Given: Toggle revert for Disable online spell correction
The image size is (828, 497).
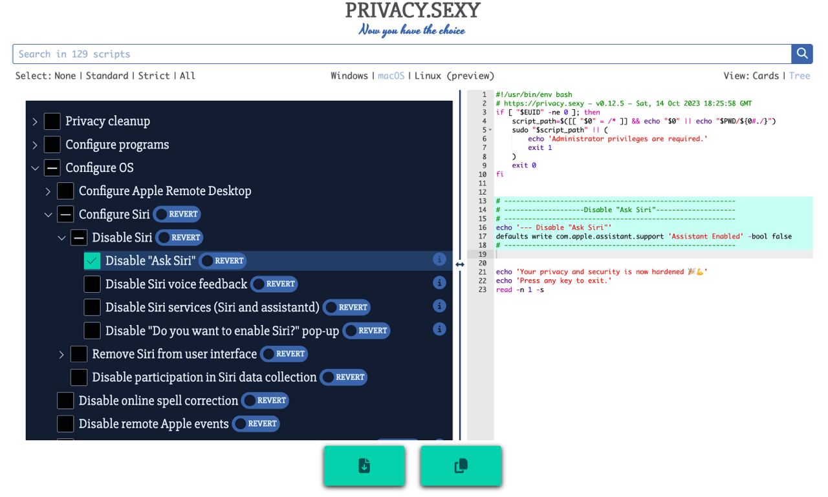Looking at the screenshot, I should pos(265,400).
